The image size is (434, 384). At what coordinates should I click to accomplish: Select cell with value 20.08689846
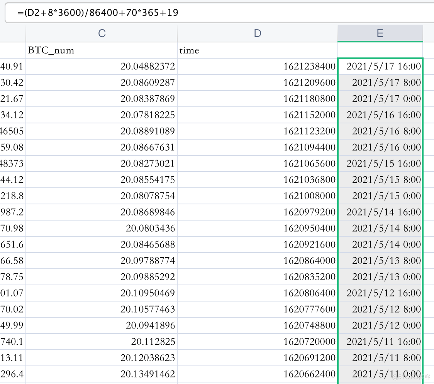pos(102,212)
